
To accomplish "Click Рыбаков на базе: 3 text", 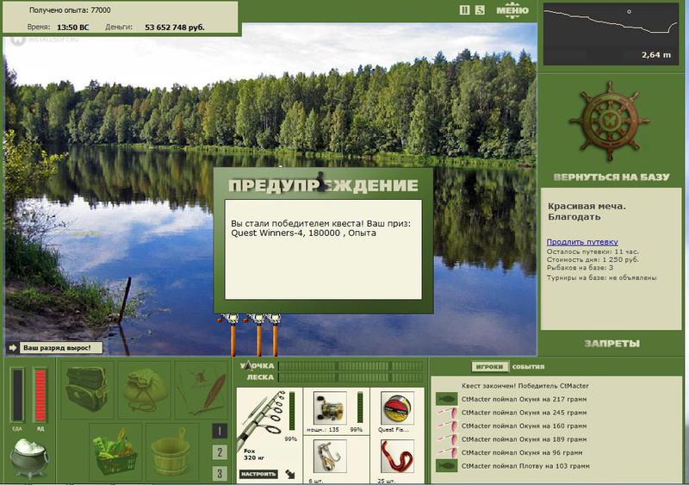I will click(580, 267).
